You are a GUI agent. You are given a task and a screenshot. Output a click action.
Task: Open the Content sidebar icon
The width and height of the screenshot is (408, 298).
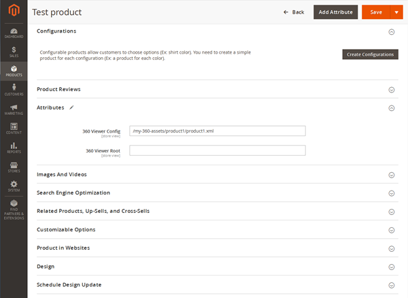point(14,128)
